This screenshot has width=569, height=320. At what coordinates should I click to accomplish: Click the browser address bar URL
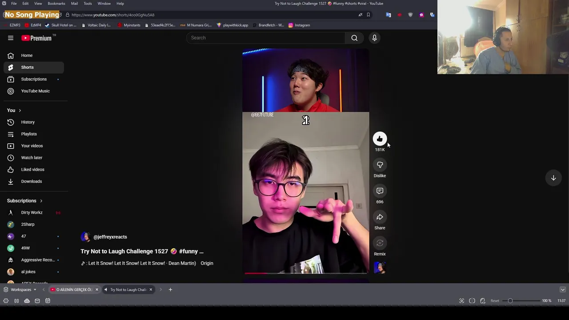(x=113, y=15)
